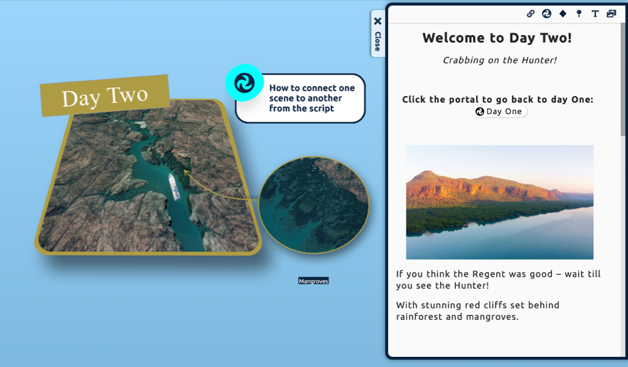
Task: Click the red cliffs photo in script panel
Action: pos(499,202)
